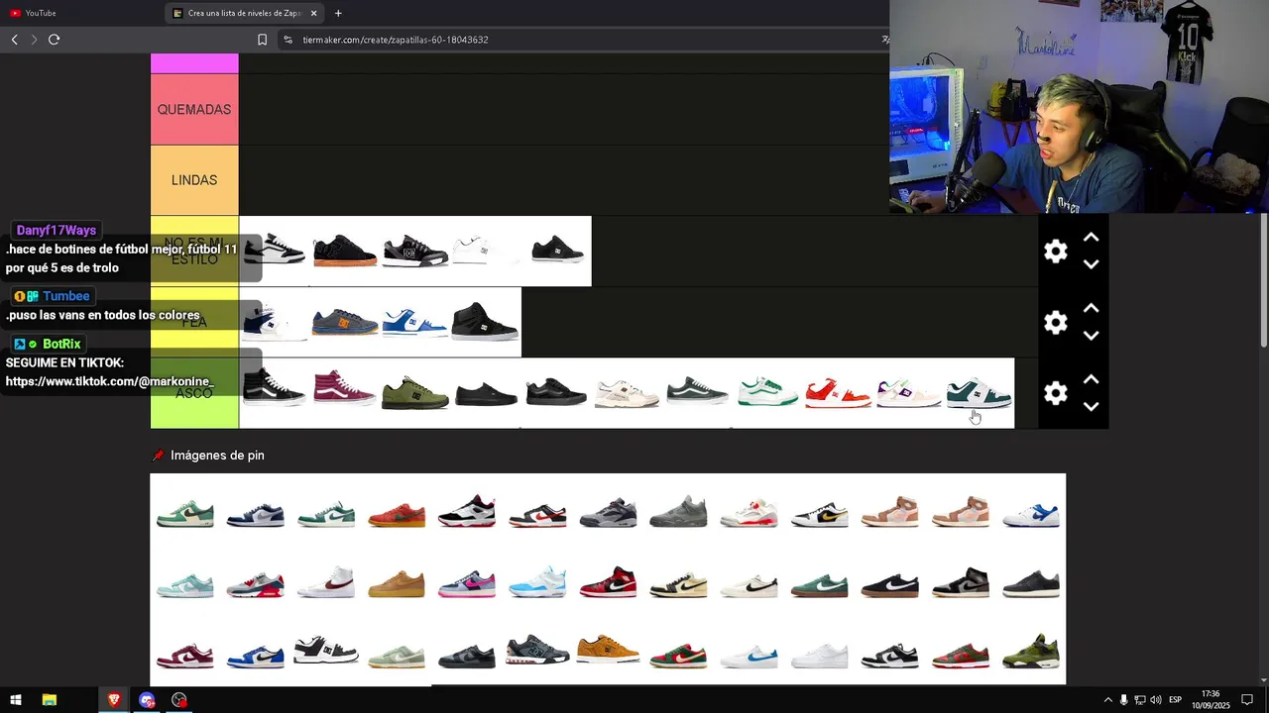Open the OBS taskbar icon
This screenshot has height=713, width=1269.
point(179,700)
